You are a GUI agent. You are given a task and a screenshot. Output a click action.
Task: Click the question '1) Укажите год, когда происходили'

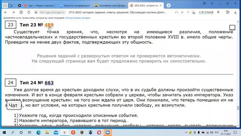tap(76, 115)
